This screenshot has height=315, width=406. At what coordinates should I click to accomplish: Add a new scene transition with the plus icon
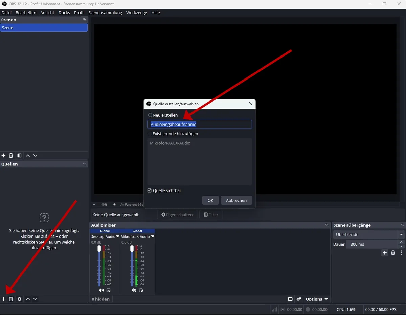click(385, 253)
